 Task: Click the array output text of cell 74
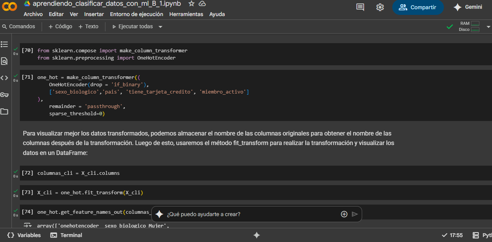coord(103,226)
